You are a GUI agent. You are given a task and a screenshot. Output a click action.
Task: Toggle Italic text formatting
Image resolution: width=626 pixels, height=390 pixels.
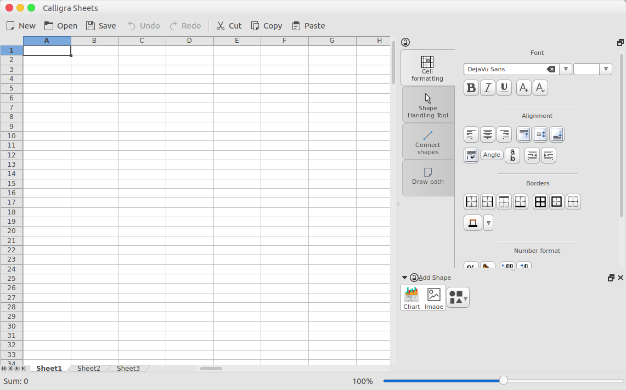488,88
